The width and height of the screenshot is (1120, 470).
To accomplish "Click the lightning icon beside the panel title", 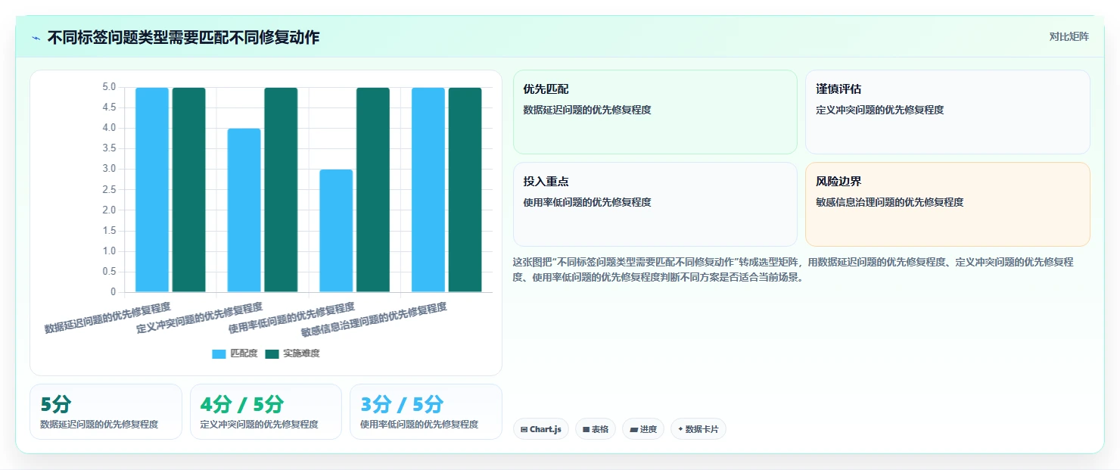I will pos(36,37).
